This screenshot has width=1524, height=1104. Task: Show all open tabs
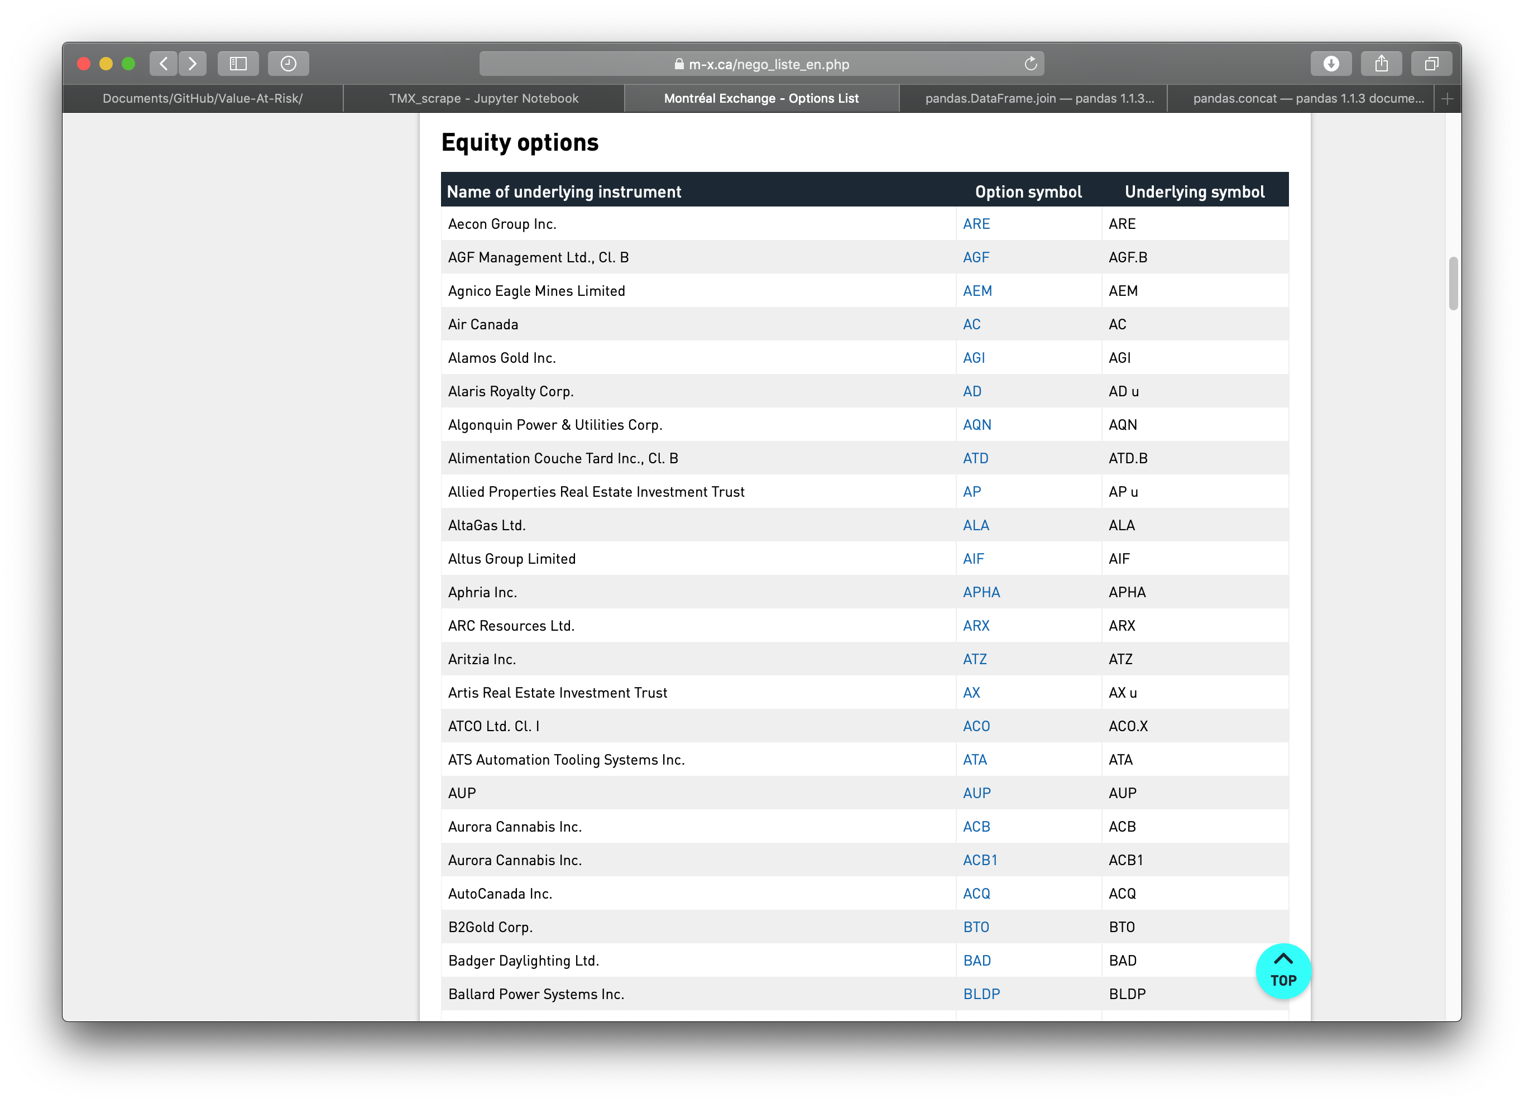(x=1431, y=63)
